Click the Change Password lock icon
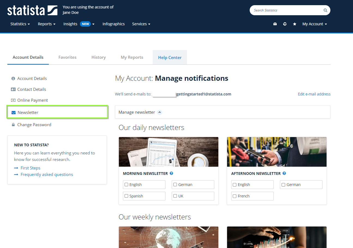353x248 pixels. click(13, 125)
